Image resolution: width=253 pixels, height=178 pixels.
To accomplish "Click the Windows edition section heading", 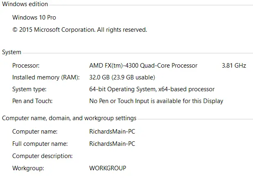I will point(25,4).
